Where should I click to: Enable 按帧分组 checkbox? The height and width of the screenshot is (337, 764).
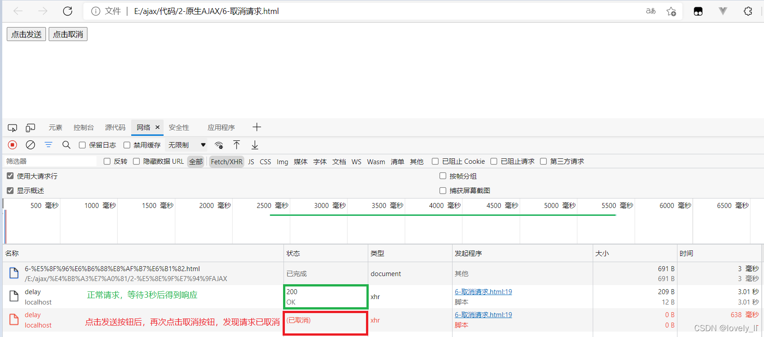click(x=443, y=176)
